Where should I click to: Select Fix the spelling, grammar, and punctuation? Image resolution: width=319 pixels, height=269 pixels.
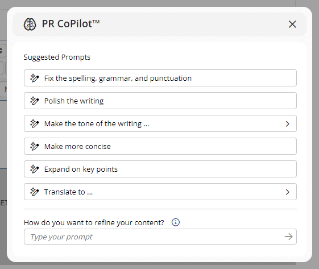[160, 78]
